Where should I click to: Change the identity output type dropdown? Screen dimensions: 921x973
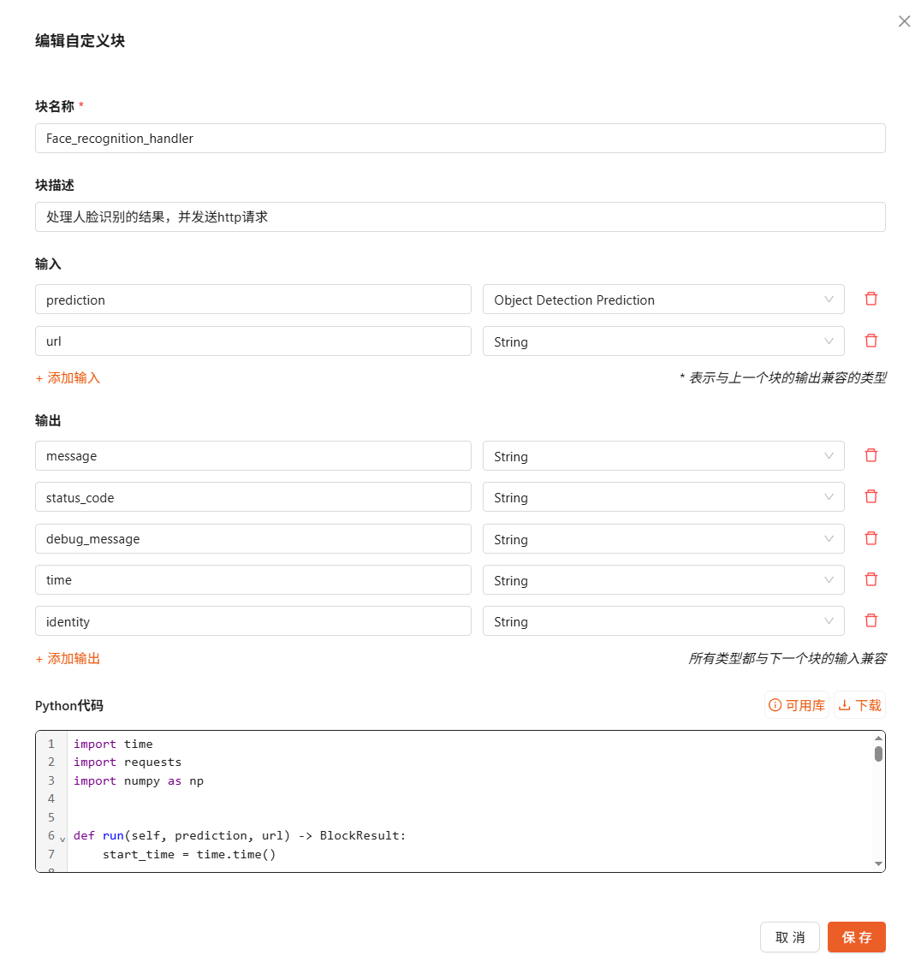663,621
